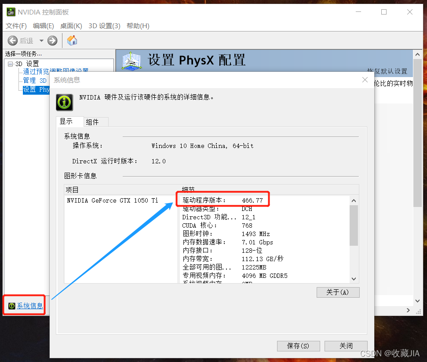The image size is (427, 362).
Task: Collapse the 3D 设置 tree node
Action: [x=11, y=64]
